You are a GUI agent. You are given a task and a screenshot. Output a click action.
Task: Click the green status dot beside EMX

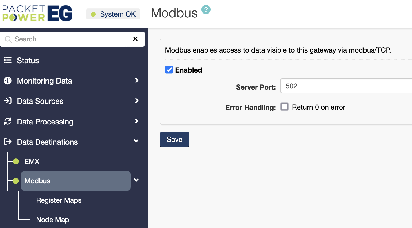pos(16,161)
